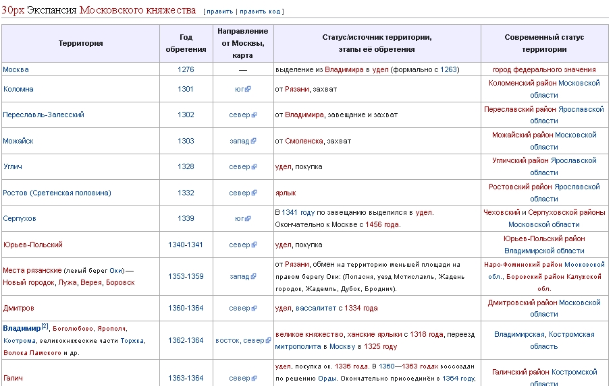The image size is (615, 386).
Task: Open 'город федерального значения' link
Action: tap(544, 69)
